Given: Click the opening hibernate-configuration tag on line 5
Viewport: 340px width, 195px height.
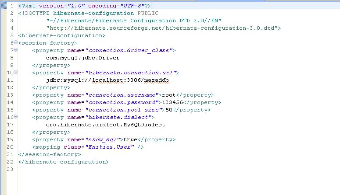Looking at the screenshot, I should pyautogui.click(x=62, y=35).
